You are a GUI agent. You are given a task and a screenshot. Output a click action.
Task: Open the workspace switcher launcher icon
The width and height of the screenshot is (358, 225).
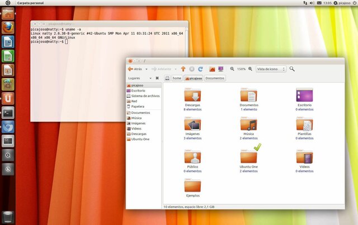[8, 141]
